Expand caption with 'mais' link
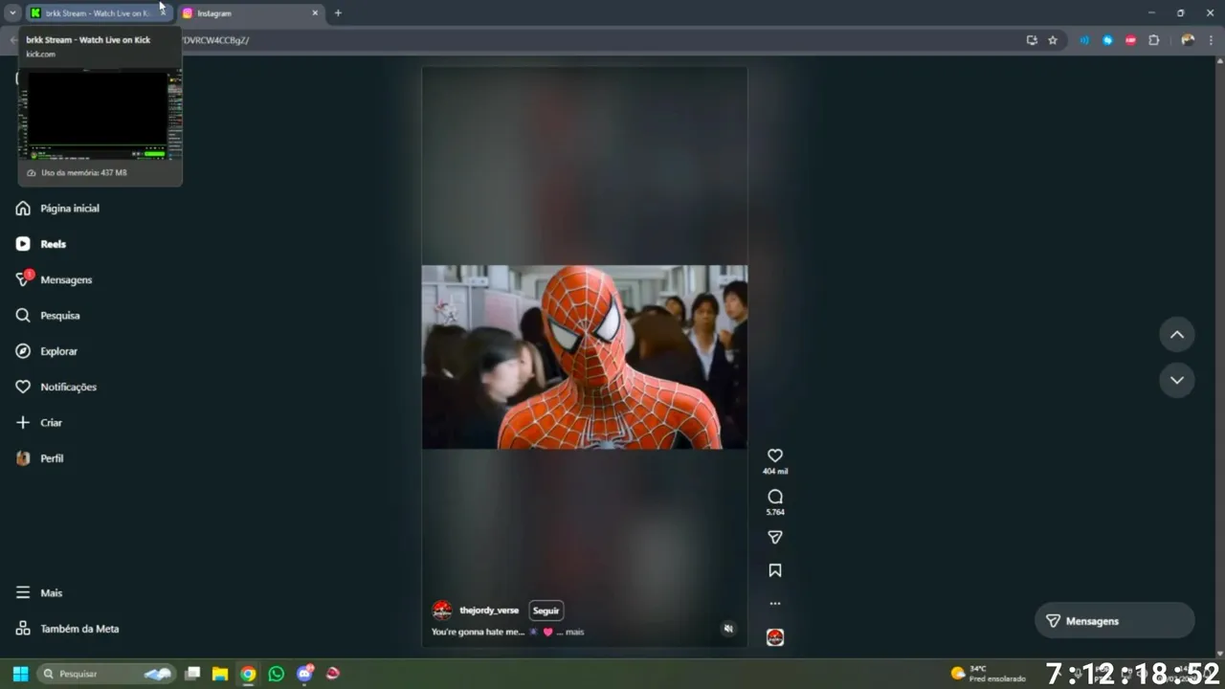This screenshot has height=689, width=1225. click(x=574, y=632)
